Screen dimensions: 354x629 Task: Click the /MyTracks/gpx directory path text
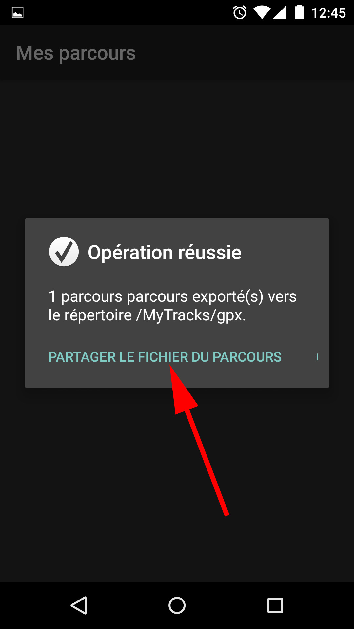click(x=191, y=315)
